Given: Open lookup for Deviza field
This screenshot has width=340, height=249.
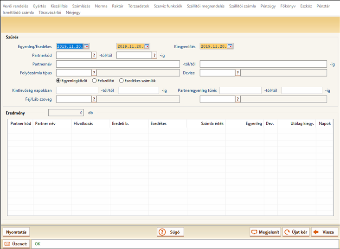Looking at the screenshot, I should [237, 73].
